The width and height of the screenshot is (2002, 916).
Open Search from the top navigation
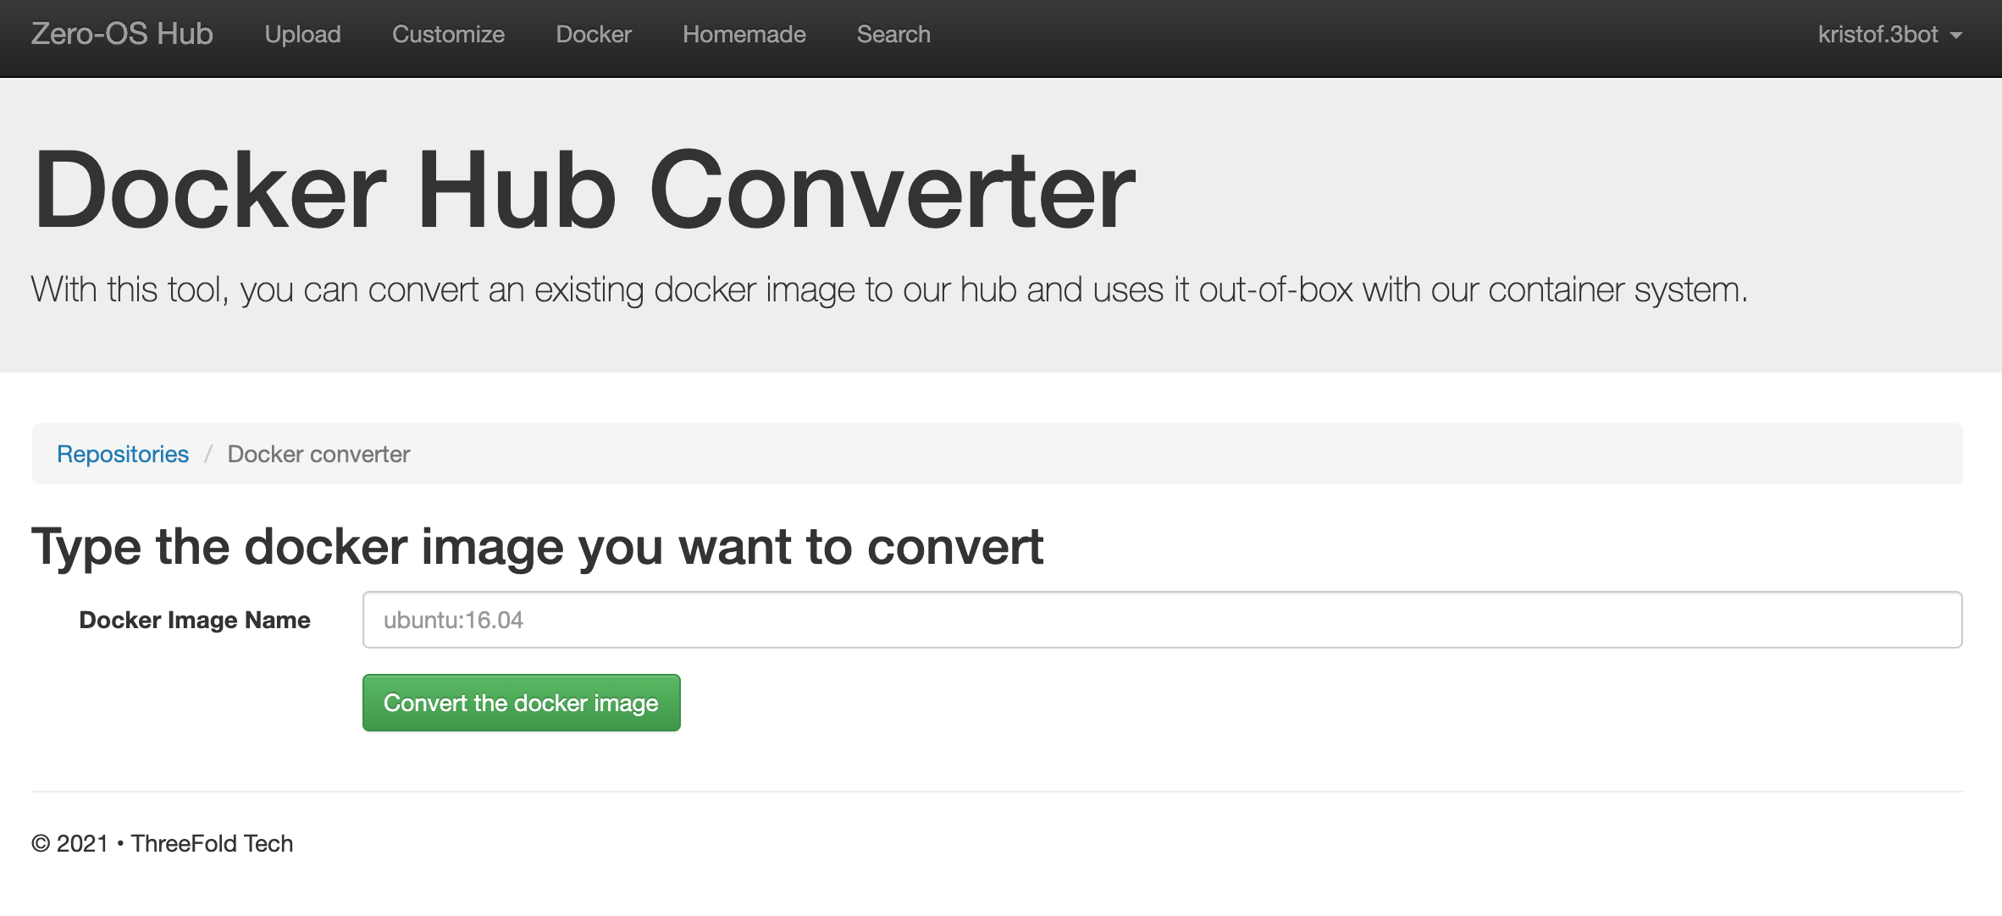pos(893,34)
